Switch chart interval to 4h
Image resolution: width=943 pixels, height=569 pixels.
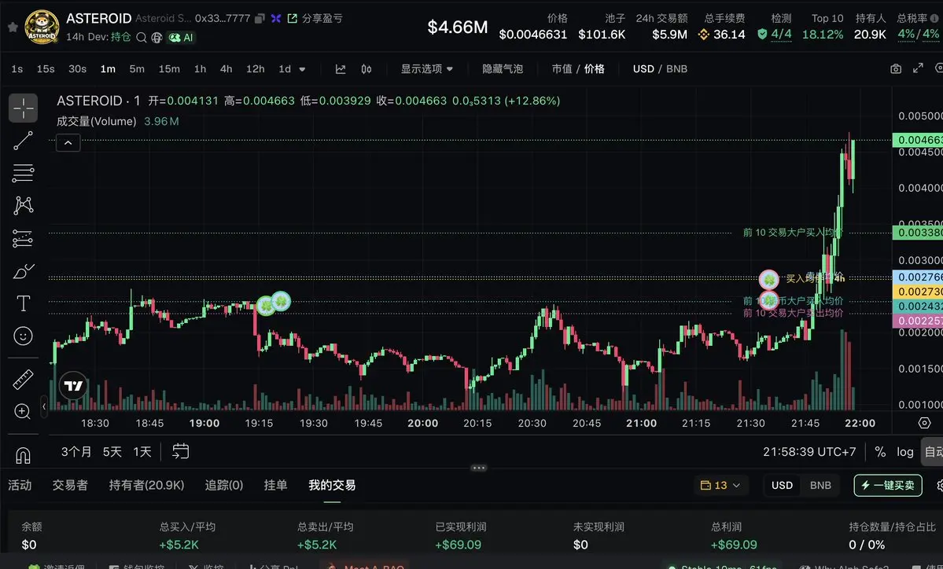(227, 69)
